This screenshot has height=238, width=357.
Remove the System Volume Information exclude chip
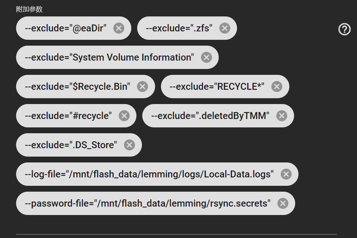[x=206, y=57]
